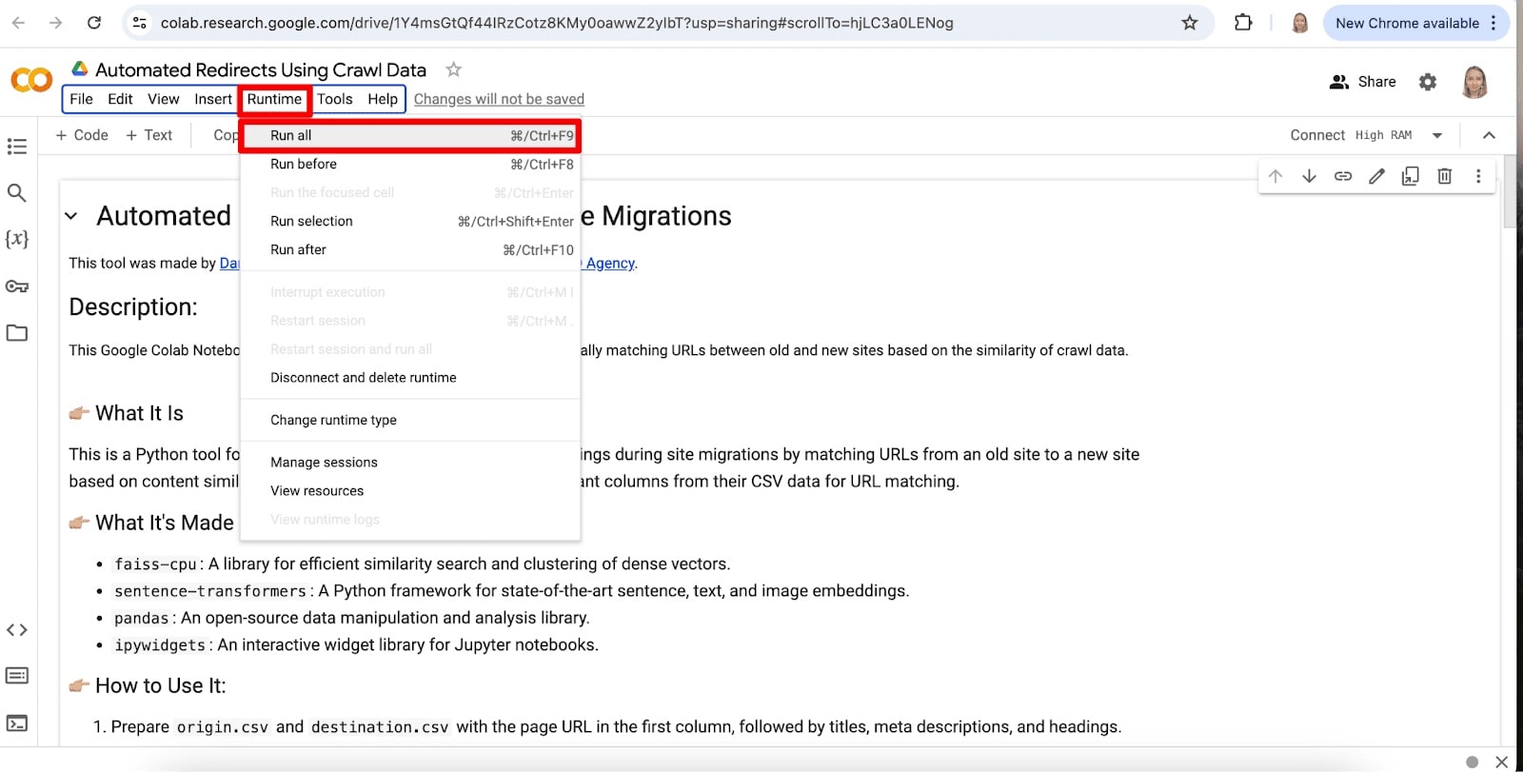Open the Help menu

[x=383, y=99]
